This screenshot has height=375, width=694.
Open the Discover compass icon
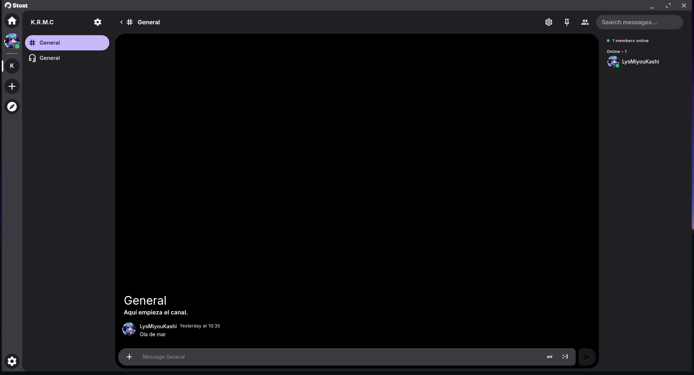[x=12, y=107]
